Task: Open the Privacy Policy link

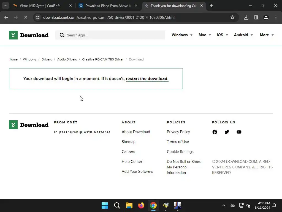Action: 178,132
